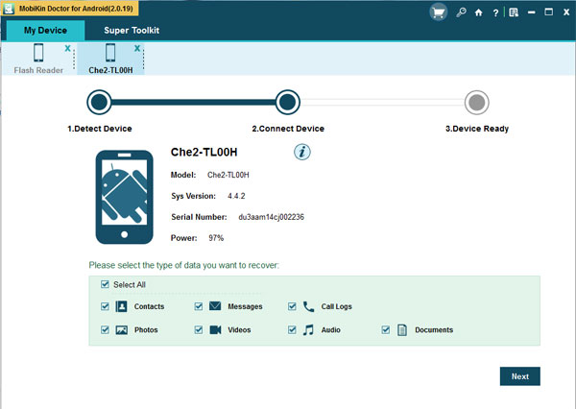Click the MobiKin Doctor for Android window title
This screenshot has width=576, height=409.
[x=76, y=8]
